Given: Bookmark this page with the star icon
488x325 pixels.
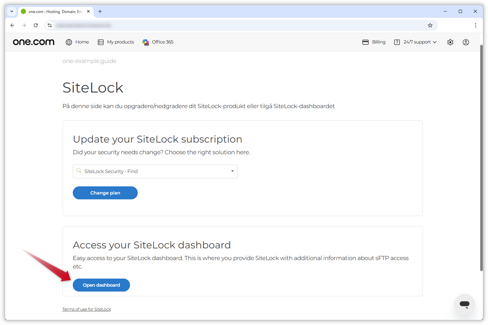Looking at the screenshot, I should coord(430,25).
